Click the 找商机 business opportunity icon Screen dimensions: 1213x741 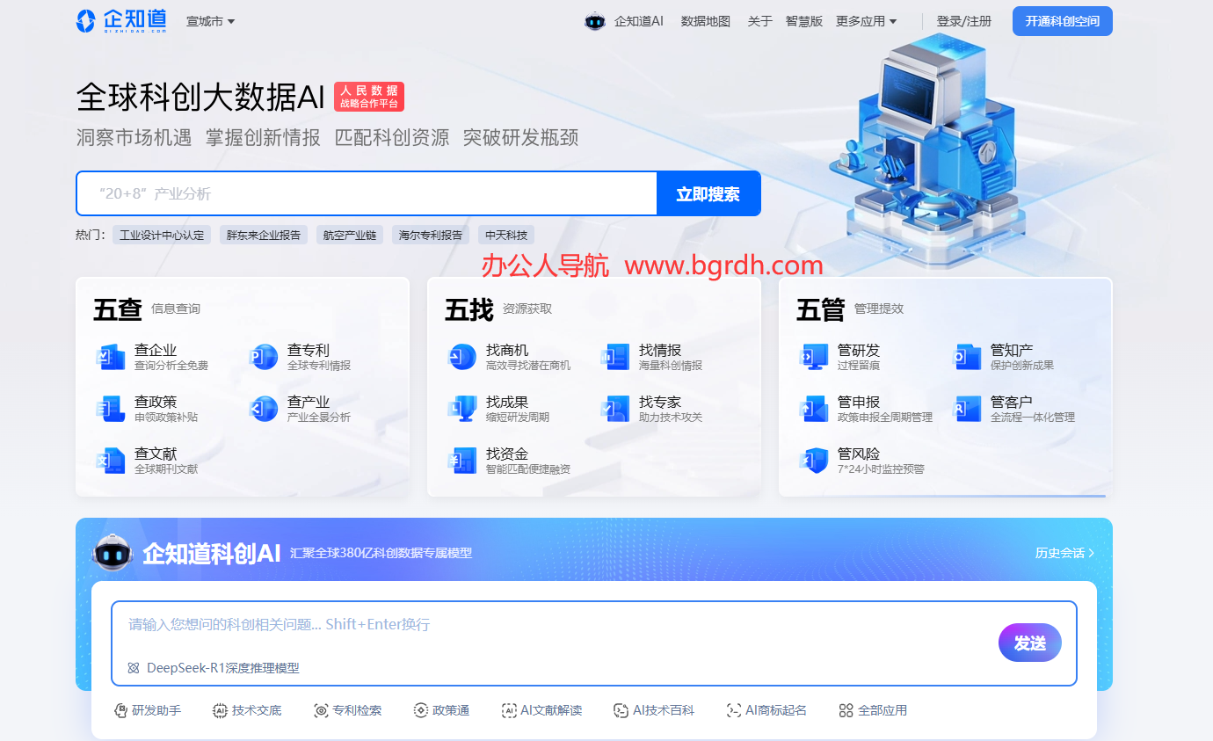(462, 357)
